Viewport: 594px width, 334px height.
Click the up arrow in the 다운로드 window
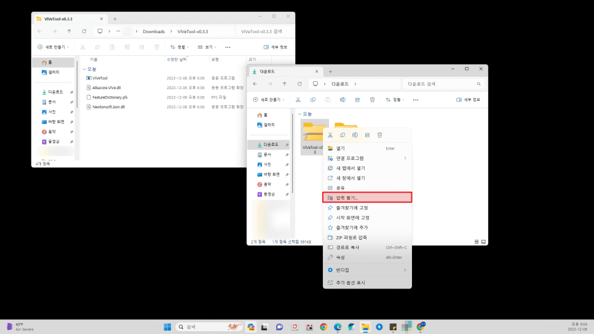[285, 84]
